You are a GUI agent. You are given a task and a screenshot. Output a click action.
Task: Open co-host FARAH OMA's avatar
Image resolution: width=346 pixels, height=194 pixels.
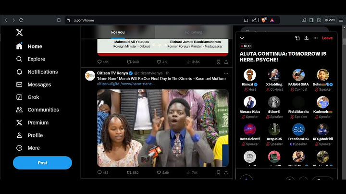pos(298,75)
